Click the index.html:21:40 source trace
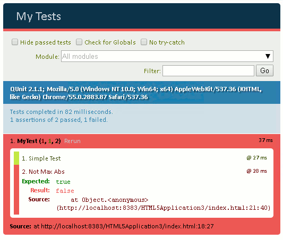The image size is (283, 240). (x=164, y=208)
